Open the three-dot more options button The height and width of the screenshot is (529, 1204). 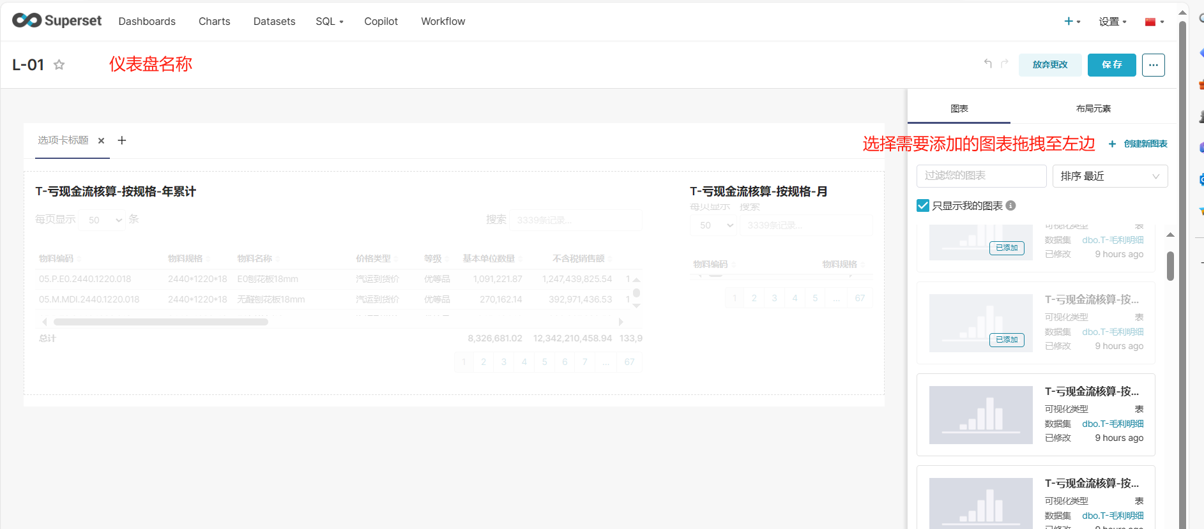click(1153, 65)
